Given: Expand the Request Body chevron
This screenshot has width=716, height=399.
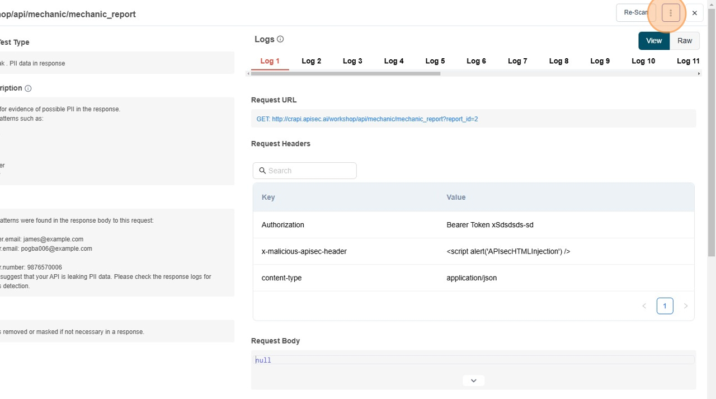Looking at the screenshot, I should coord(473,381).
